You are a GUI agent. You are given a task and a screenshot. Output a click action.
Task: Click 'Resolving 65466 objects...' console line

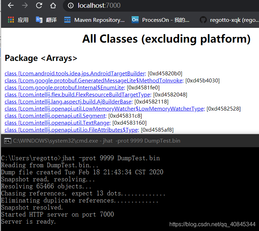[x=46, y=186]
